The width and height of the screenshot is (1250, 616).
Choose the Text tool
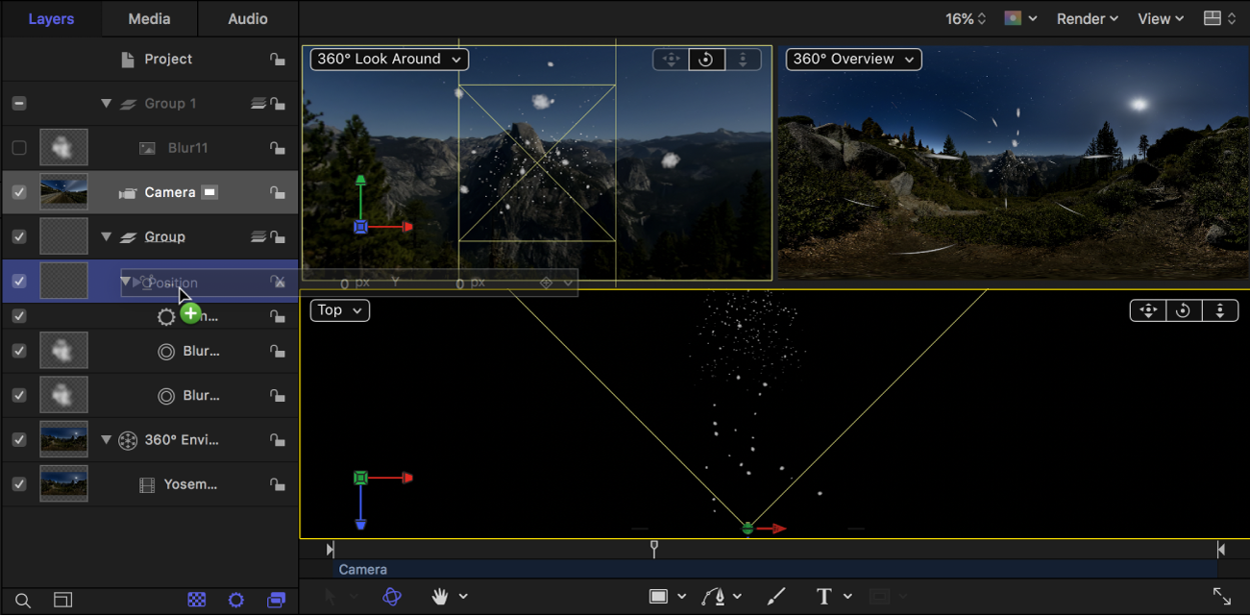click(x=824, y=597)
